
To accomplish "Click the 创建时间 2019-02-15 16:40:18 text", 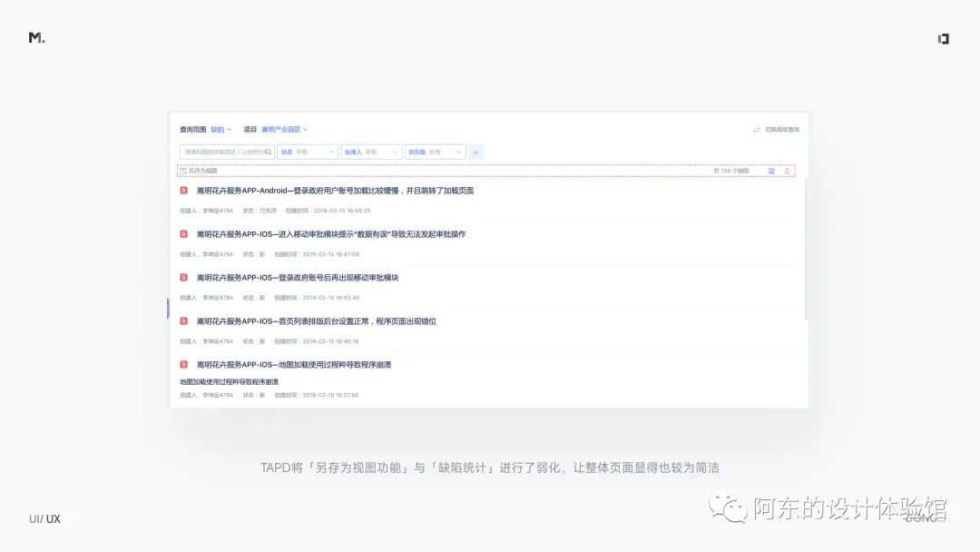I will pyautogui.click(x=317, y=341).
